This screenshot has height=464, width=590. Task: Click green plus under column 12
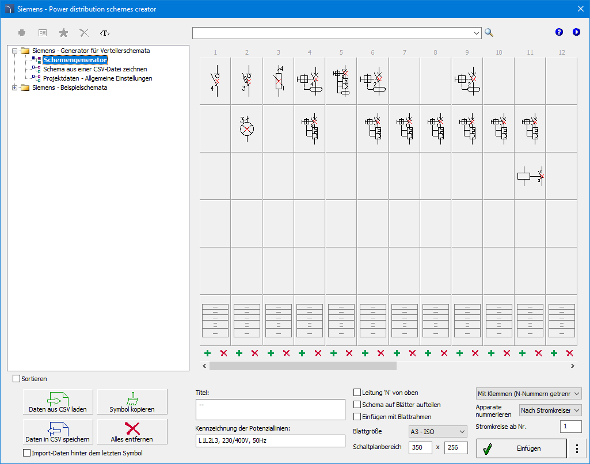tap(554, 353)
